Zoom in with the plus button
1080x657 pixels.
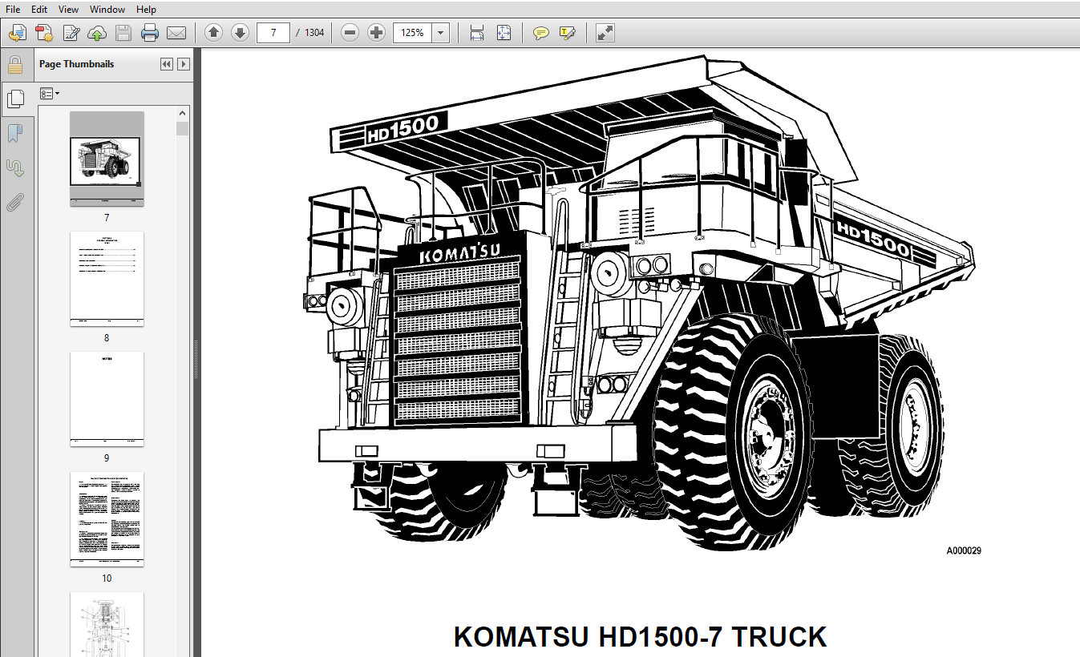376,33
